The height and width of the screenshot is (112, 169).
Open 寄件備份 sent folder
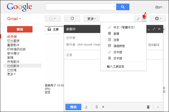click(13, 54)
